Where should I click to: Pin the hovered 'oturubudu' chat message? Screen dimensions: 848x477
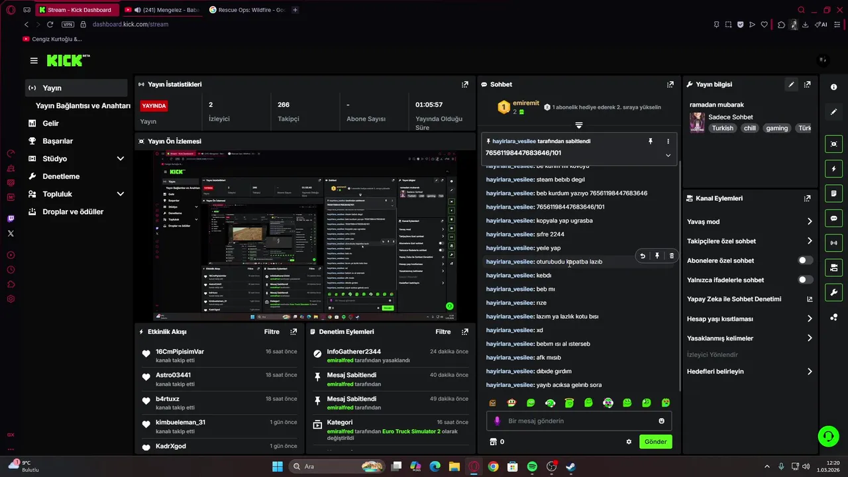click(x=657, y=256)
